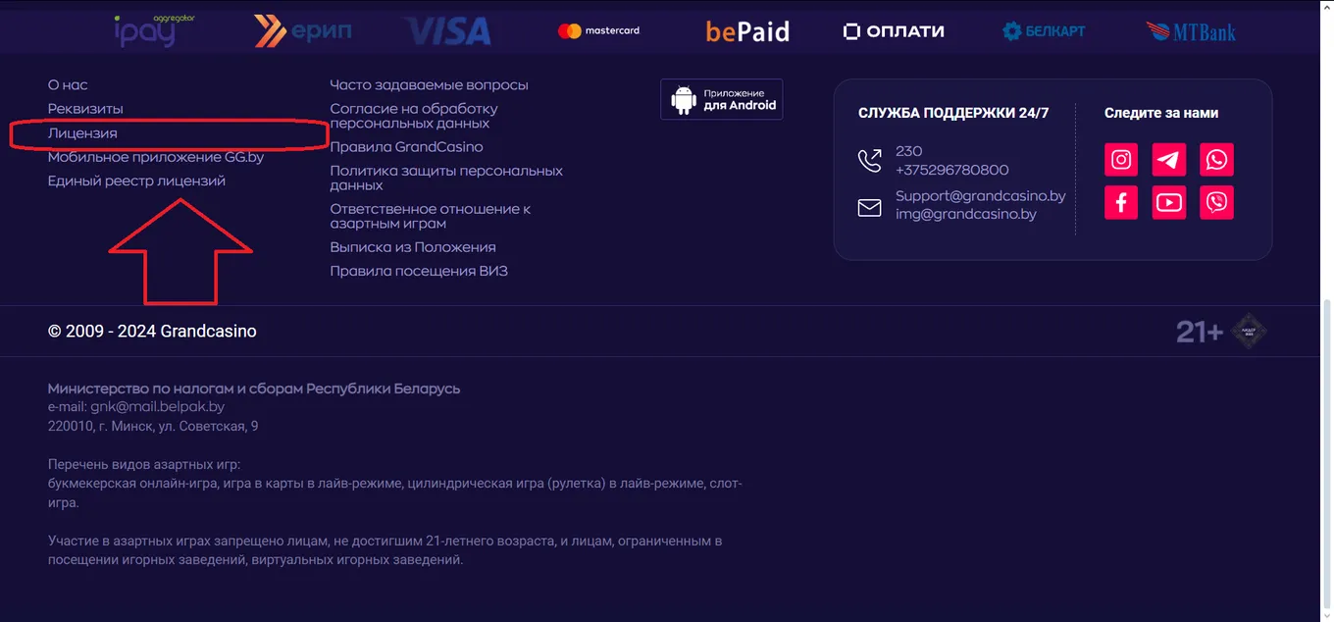Click the bePaid logo

pos(747,31)
